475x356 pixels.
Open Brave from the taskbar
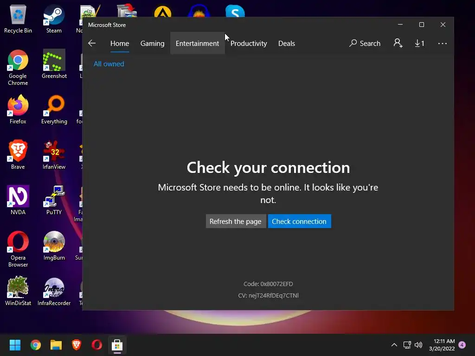coord(77,345)
